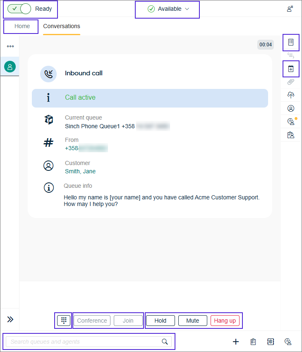
Task: Select the Conversations tab
Action: tap(62, 26)
